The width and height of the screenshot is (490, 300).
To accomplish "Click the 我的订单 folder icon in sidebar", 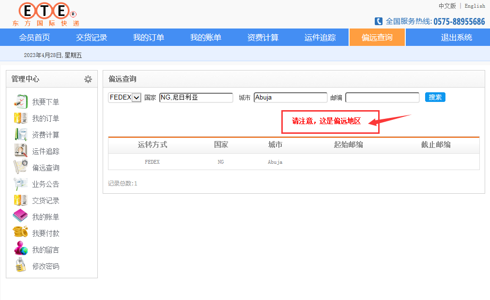I will 21,118.
